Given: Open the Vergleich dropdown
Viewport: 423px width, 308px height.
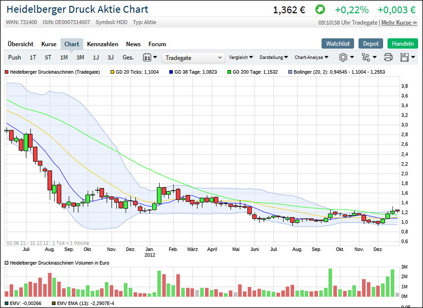Looking at the screenshot, I should point(241,57).
